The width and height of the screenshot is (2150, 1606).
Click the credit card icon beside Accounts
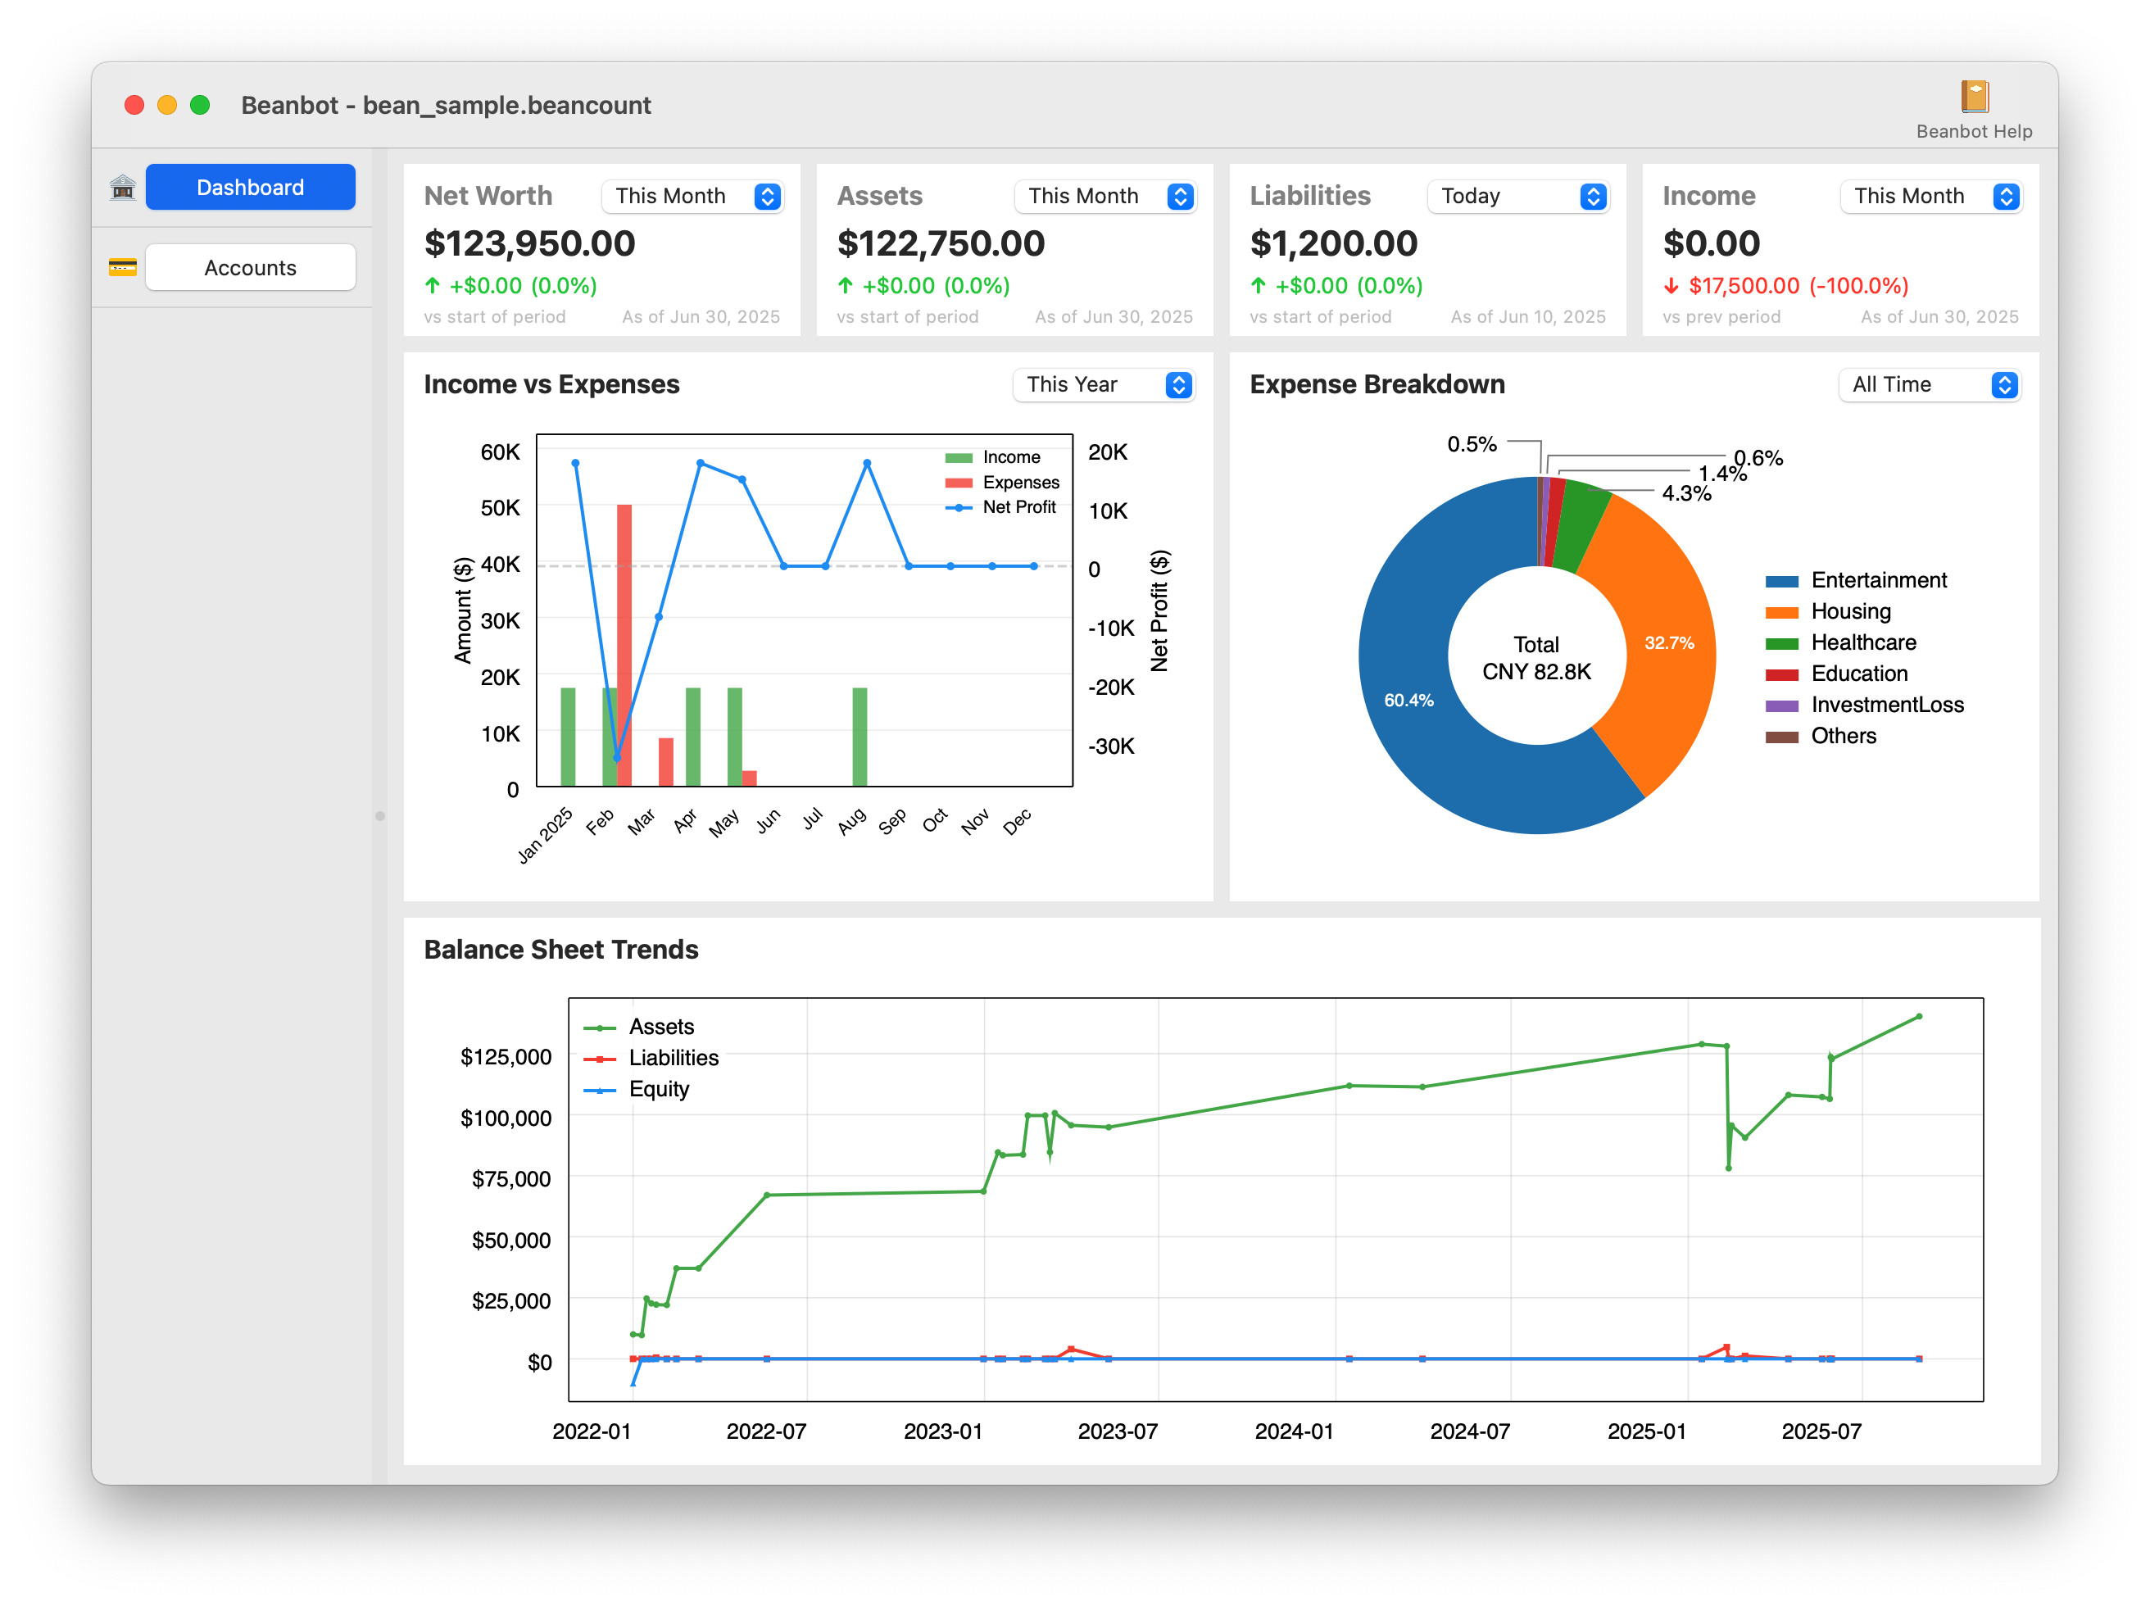click(122, 267)
